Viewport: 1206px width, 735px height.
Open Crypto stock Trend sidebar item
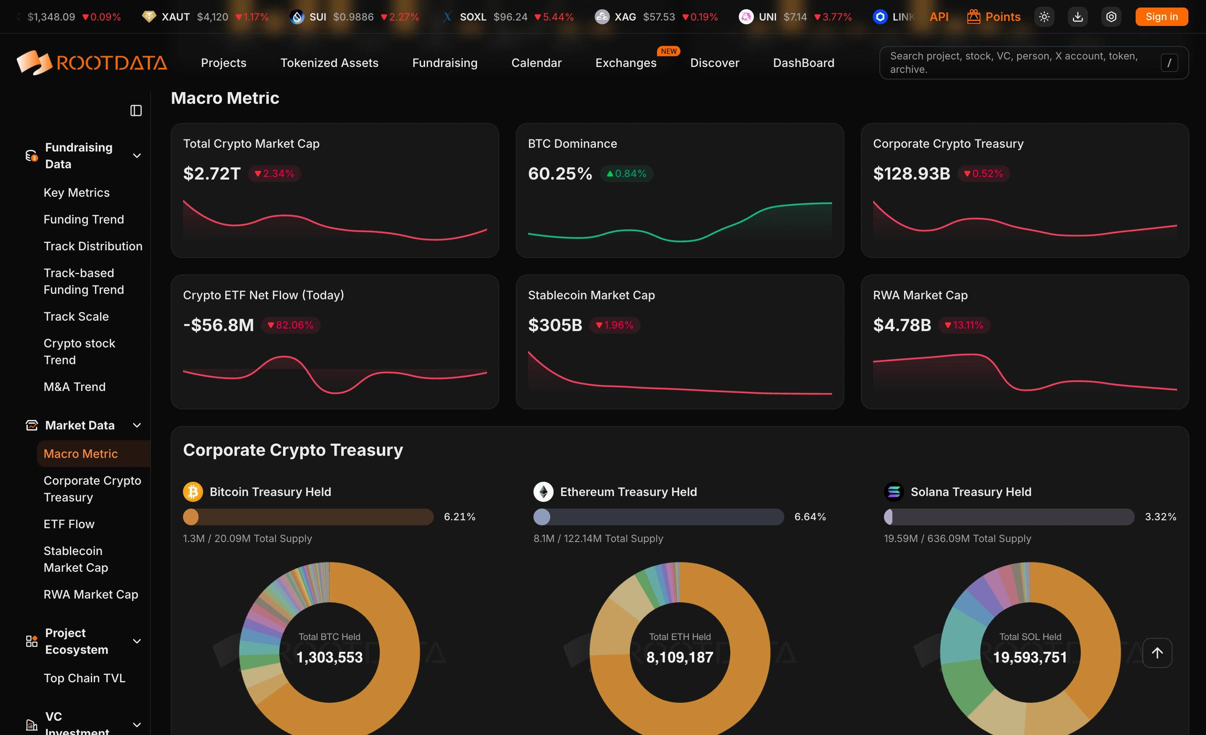[79, 351]
